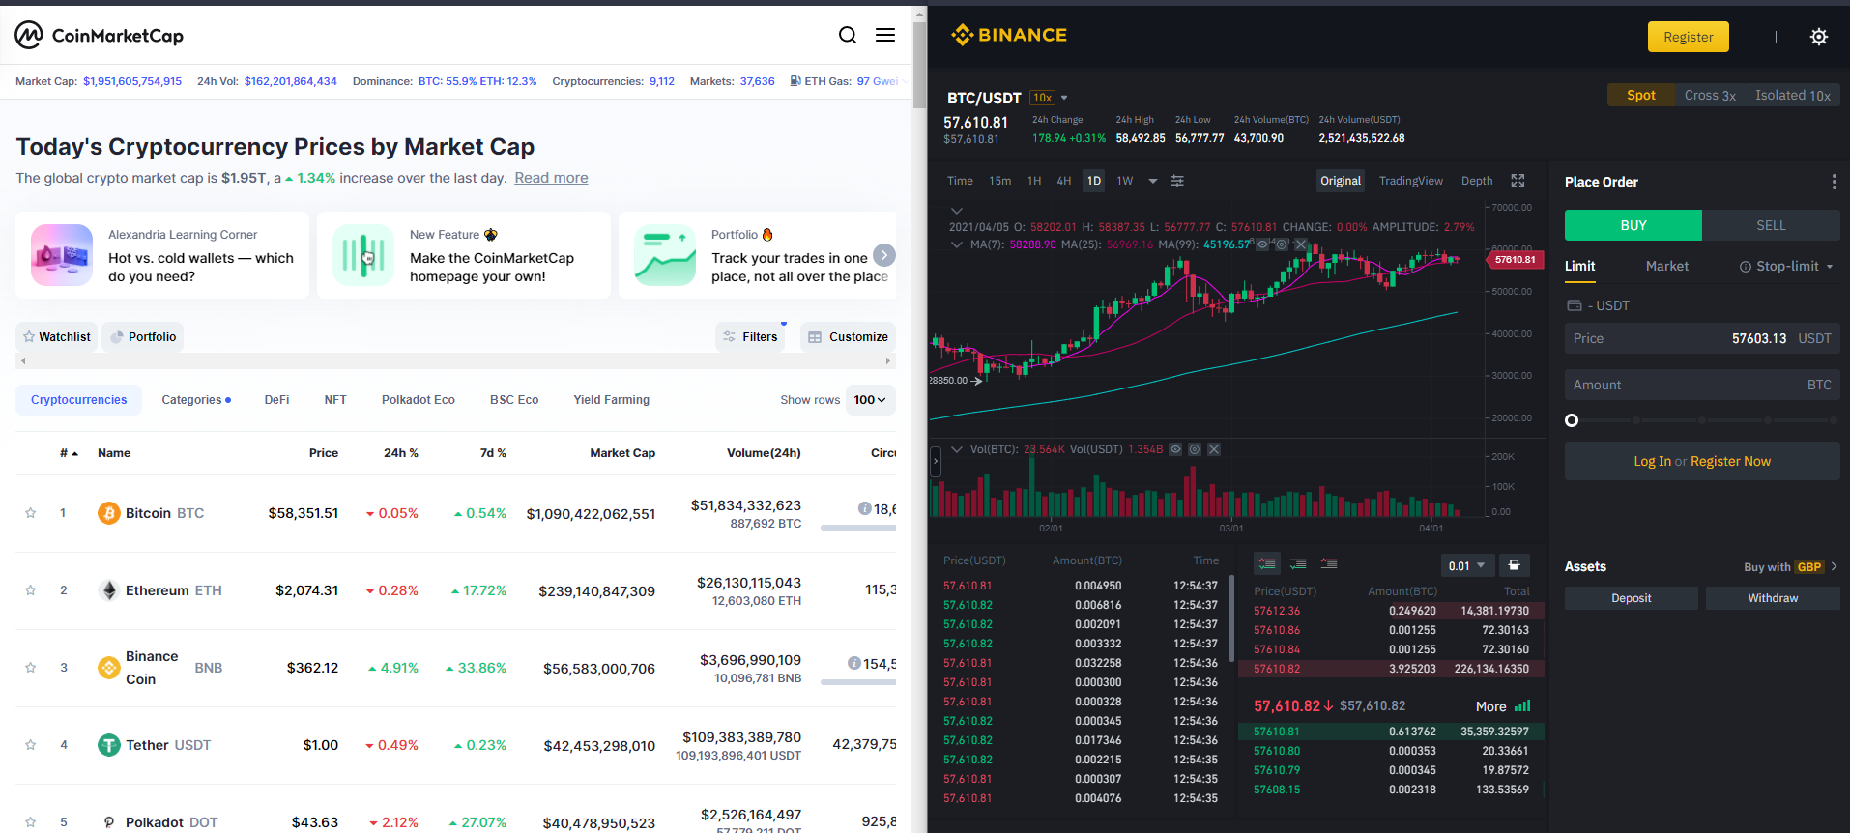Open the CoinMarketCap search icon
The width and height of the screenshot is (1850, 833).
coord(848,36)
